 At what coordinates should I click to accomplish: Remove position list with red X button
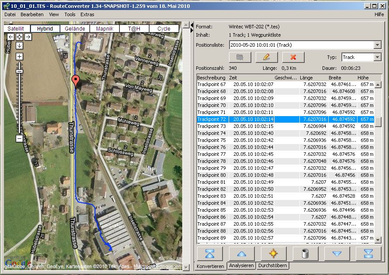pos(293,57)
